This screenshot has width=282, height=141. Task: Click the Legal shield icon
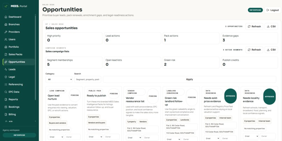pos(6,77)
